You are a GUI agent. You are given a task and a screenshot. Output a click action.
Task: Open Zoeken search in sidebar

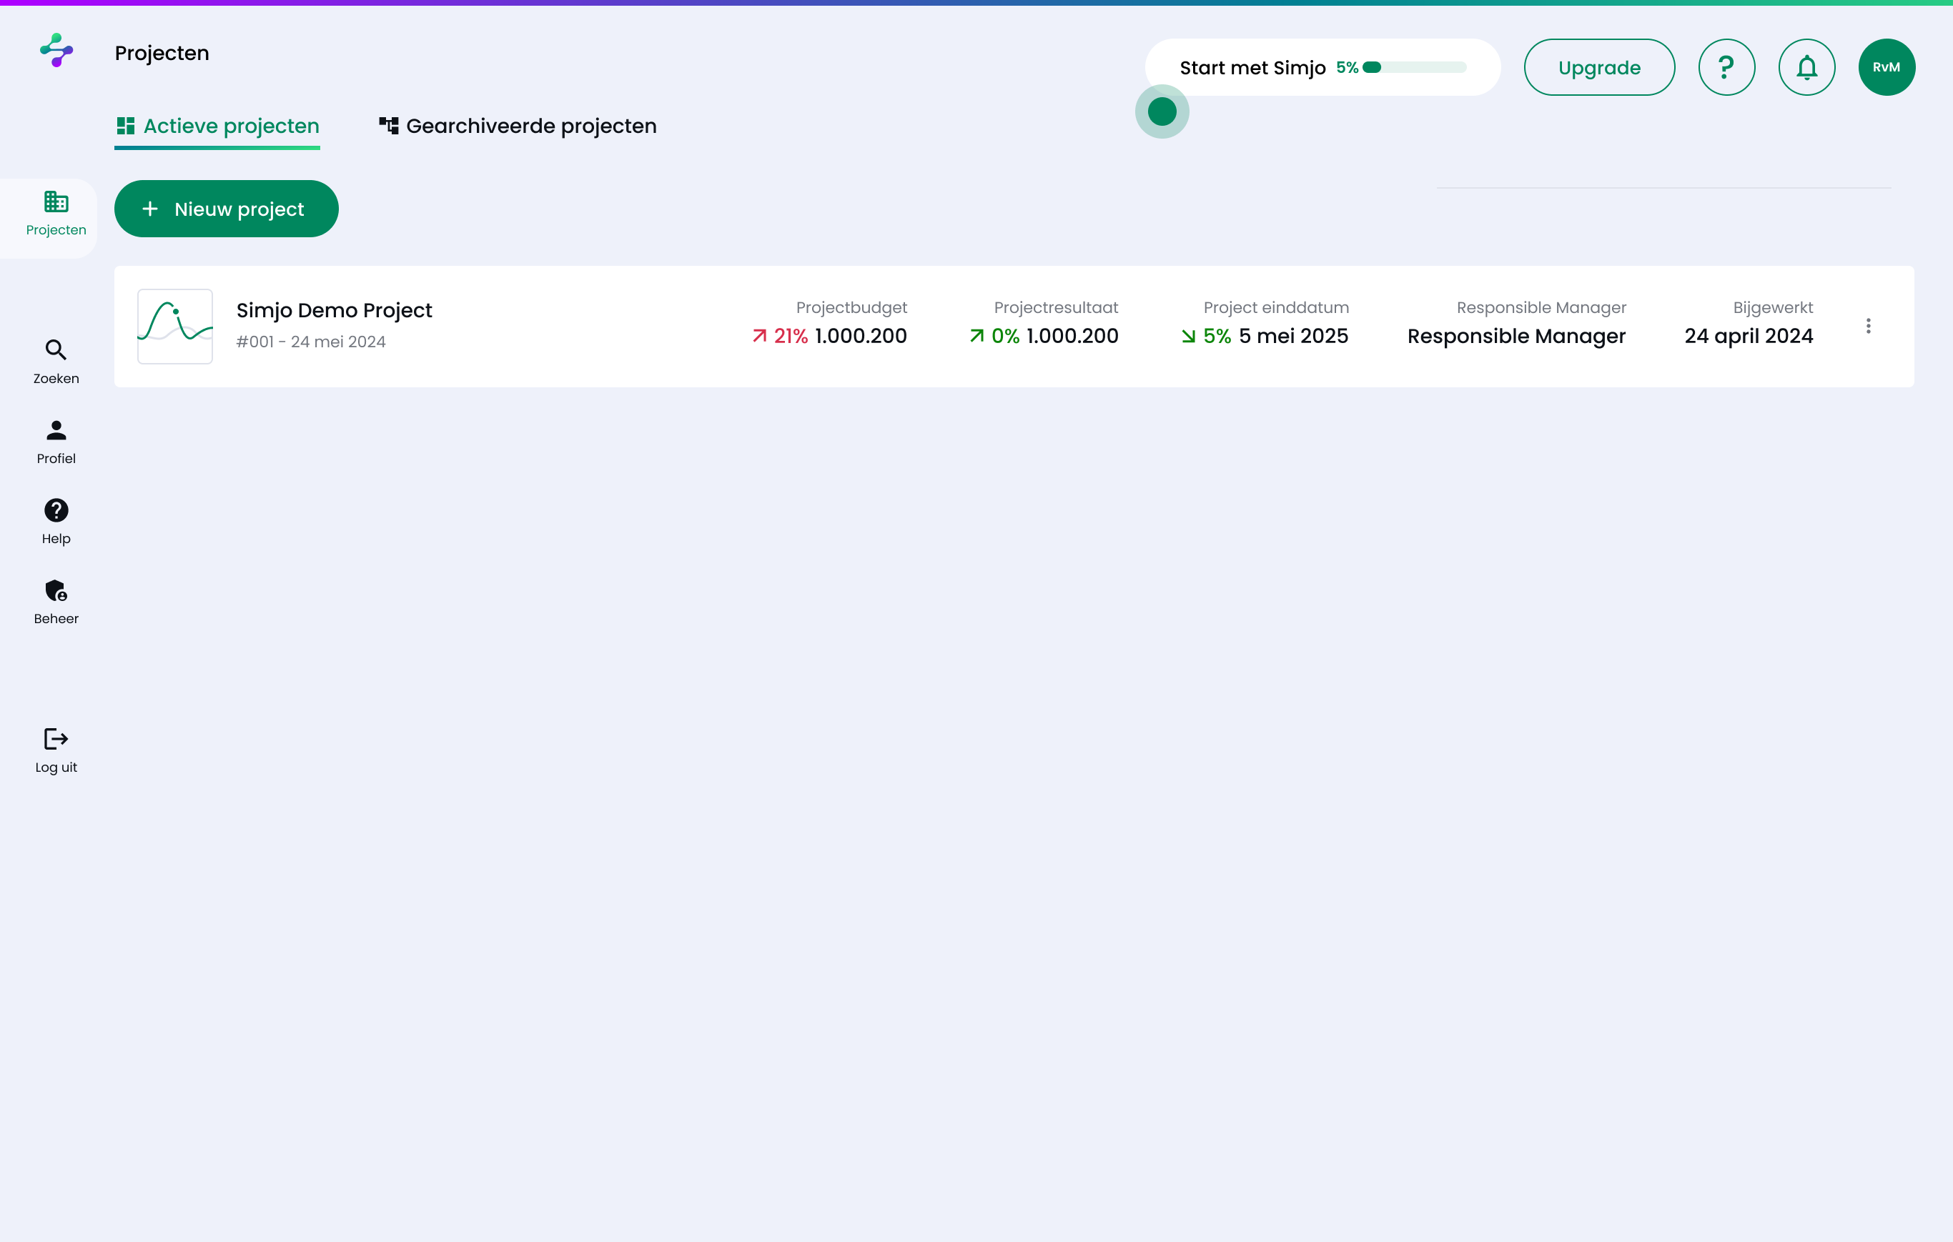(x=56, y=362)
